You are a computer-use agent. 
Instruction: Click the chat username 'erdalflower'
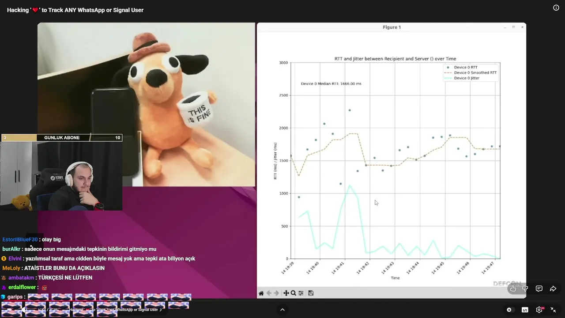22,288
